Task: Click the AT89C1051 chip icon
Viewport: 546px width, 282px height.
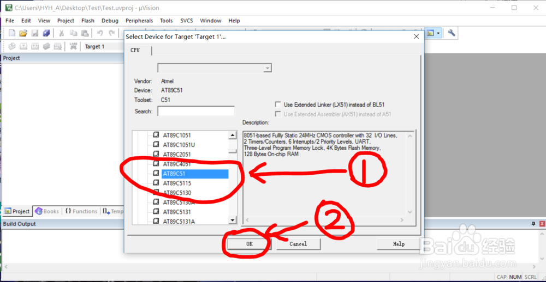Action: pos(156,135)
